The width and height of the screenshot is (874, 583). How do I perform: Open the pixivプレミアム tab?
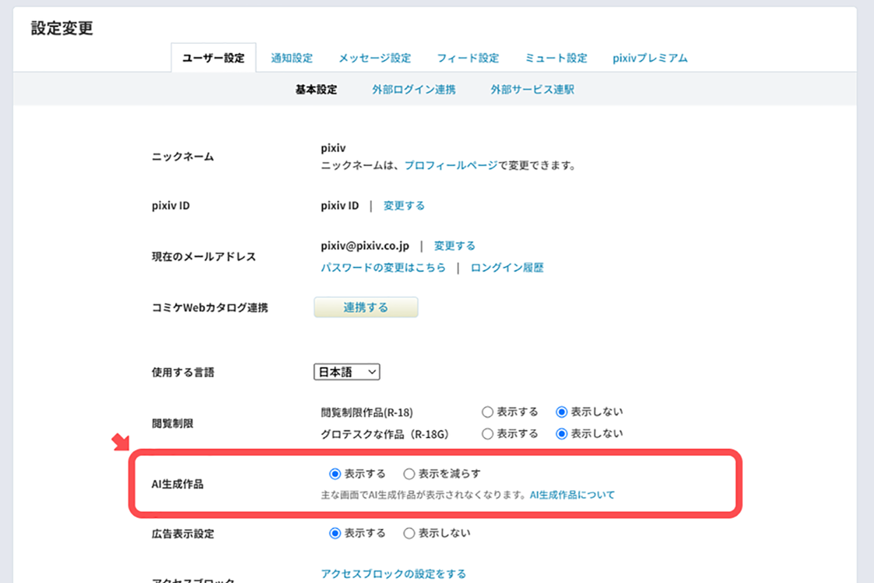point(650,58)
